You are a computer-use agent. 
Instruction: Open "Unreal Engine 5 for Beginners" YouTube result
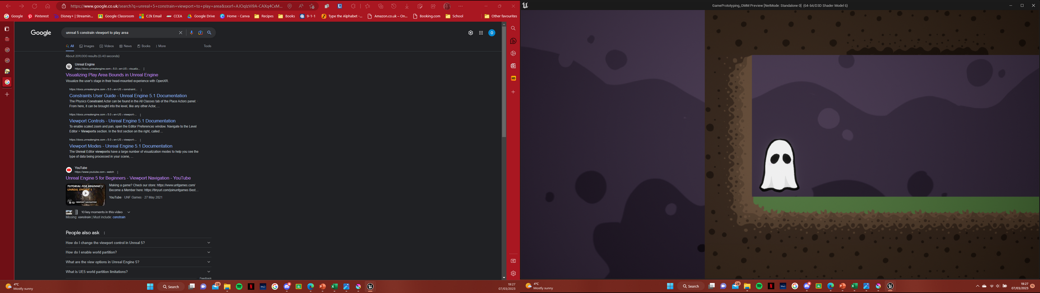point(128,178)
